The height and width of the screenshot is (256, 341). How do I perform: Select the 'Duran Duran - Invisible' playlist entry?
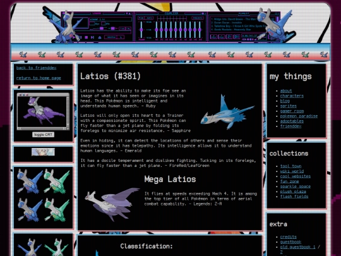(x=227, y=23)
